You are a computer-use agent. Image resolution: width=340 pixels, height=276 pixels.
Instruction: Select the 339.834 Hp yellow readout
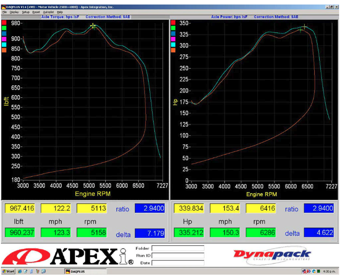[x=189, y=208]
